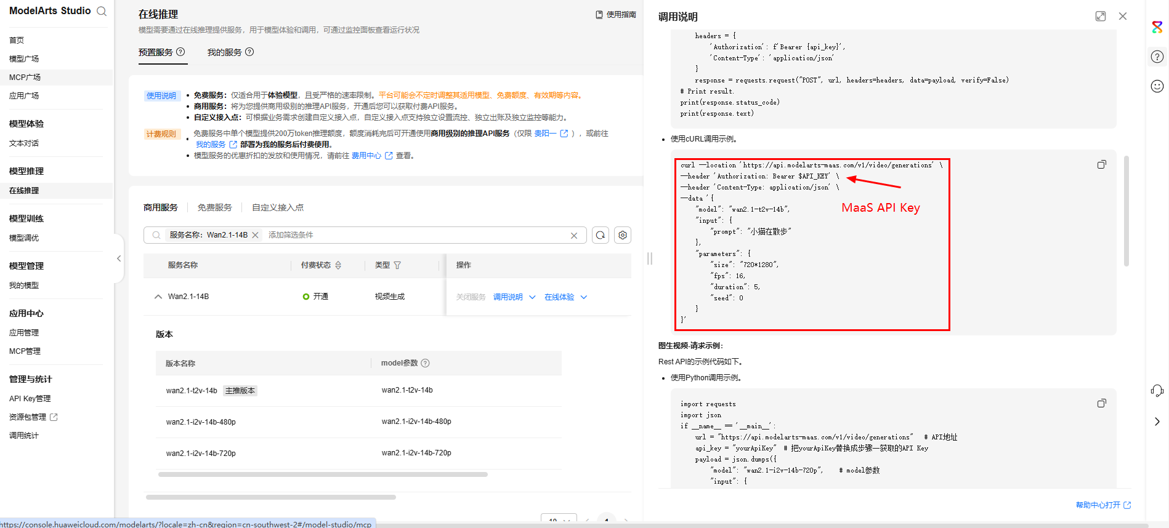Click the wan2.1-i2v-14b-480p version name
The image size is (1169, 528).
click(x=201, y=422)
